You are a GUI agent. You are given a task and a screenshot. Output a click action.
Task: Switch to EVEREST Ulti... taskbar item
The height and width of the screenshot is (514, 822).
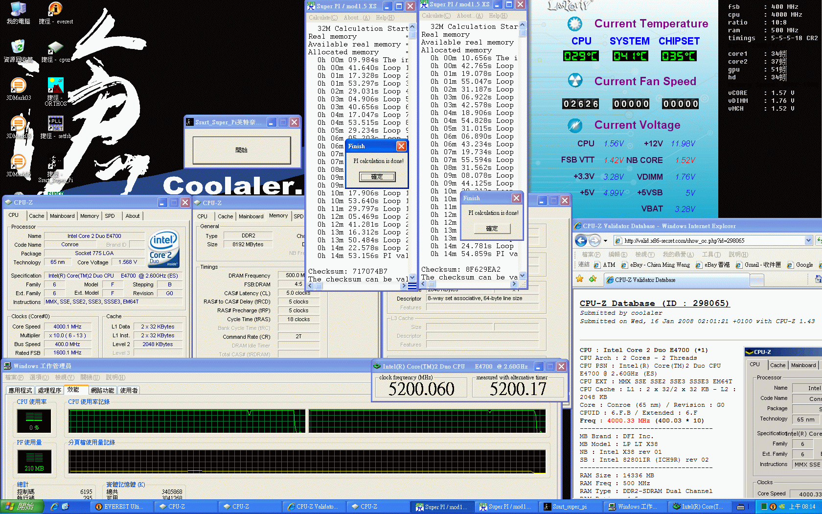pos(123,507)
